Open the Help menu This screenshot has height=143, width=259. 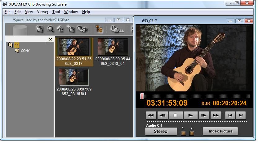point(86,12)
